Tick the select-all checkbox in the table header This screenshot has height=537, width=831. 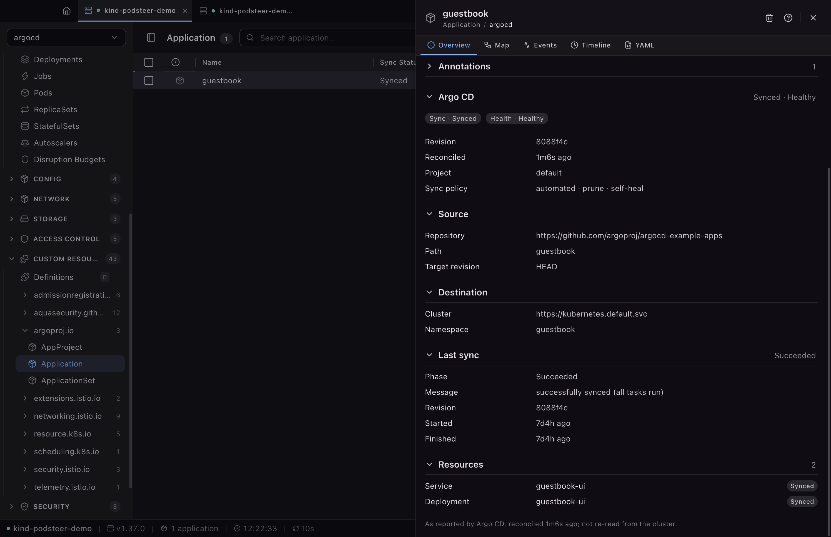pos(149,62)
